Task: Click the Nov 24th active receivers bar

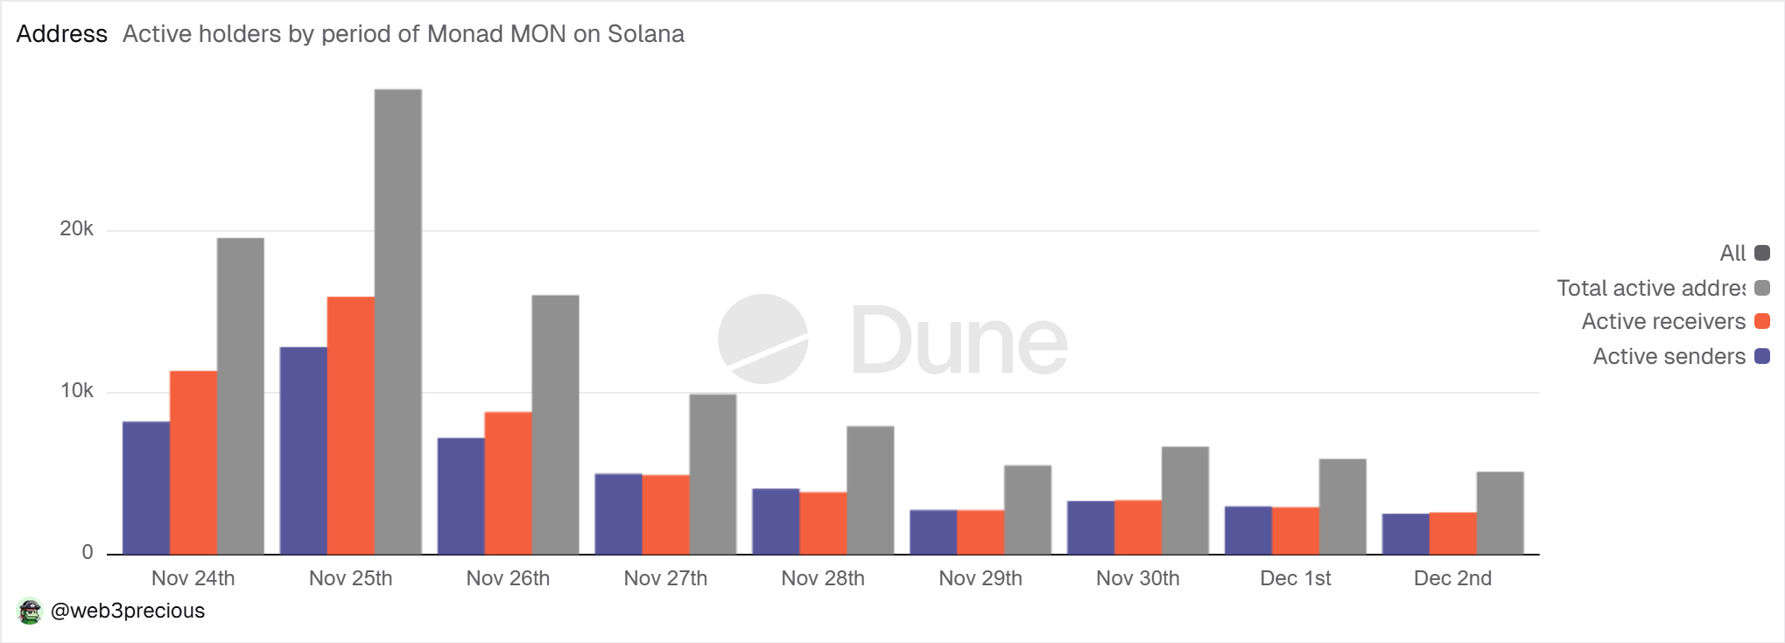Action: tap(193, 463)
